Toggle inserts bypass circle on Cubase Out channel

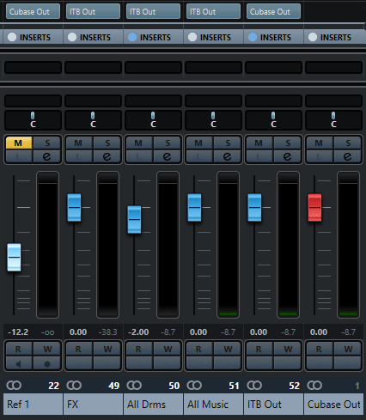[x=313, y=37]
